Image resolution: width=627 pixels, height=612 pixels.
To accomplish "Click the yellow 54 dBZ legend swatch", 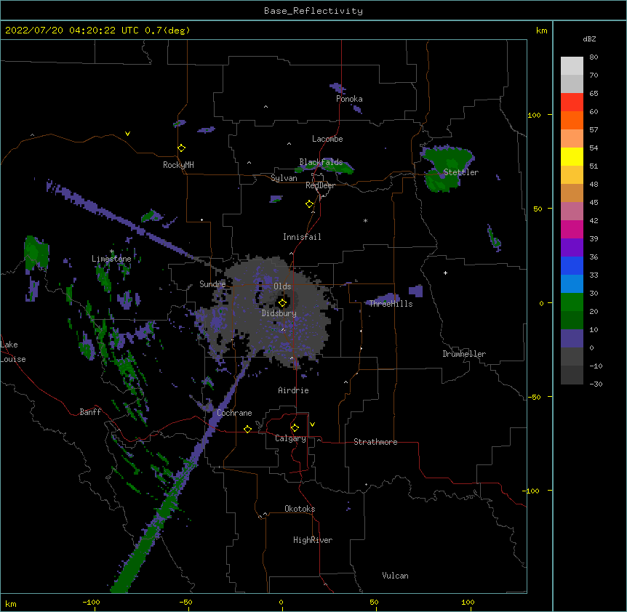I will 572,156.
